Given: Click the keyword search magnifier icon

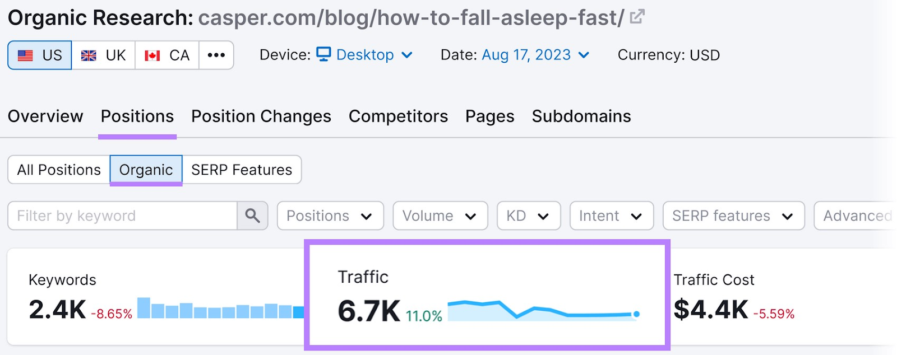Looking at the screenshot, I should [x=252, y=216].
